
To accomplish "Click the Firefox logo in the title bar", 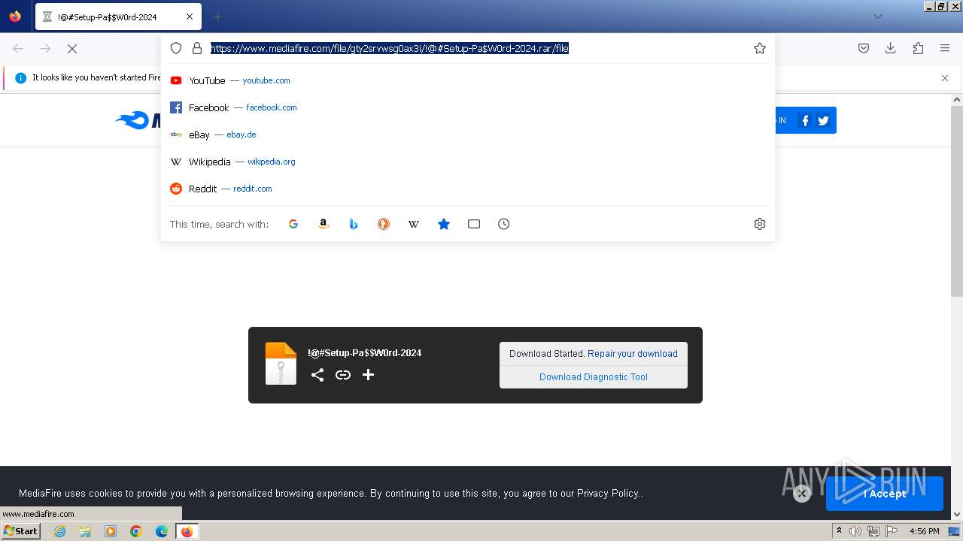I will click(15, 16).
